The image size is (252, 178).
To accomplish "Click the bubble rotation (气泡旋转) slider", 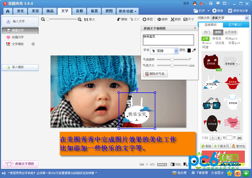I will pos(171,59).
